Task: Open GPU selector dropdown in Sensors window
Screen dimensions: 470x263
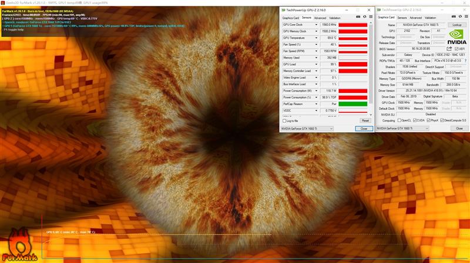Action: click(x=307, y=129)
